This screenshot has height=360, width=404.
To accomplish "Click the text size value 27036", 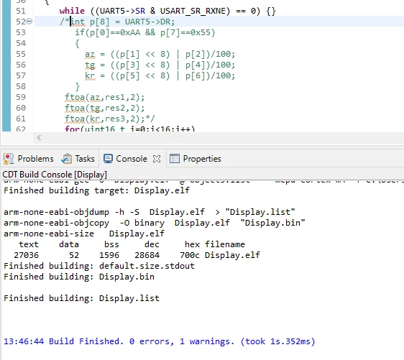I will click(x=27, y=255).
